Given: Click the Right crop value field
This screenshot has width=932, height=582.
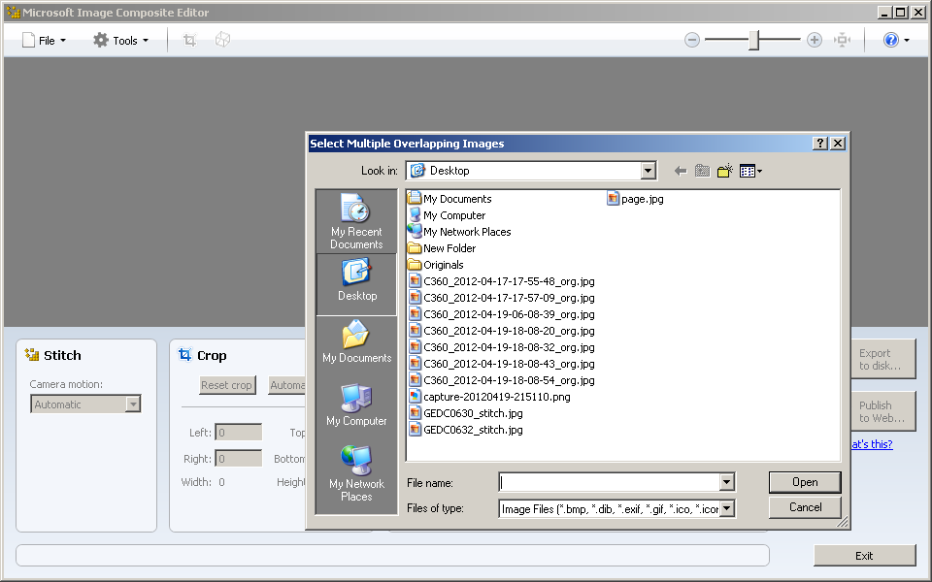Looking at the screenshot, I should 239,459.
